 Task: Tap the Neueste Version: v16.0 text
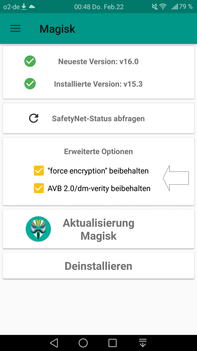pos(98,61)
